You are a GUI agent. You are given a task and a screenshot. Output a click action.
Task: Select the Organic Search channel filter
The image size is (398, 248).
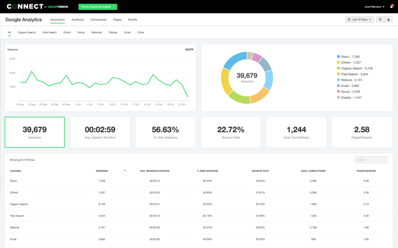[27, 32]
